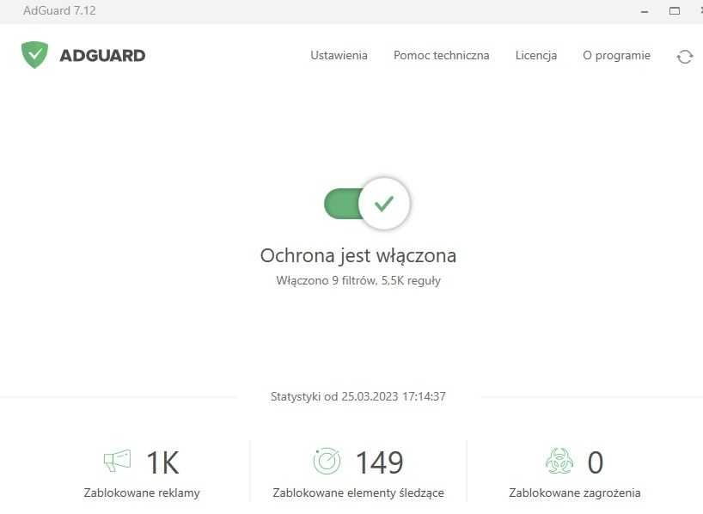The height and width of the screenshot is (514, 703).
Task: Click the 1K blocked ads count
Action: click(x=162, y=462)
